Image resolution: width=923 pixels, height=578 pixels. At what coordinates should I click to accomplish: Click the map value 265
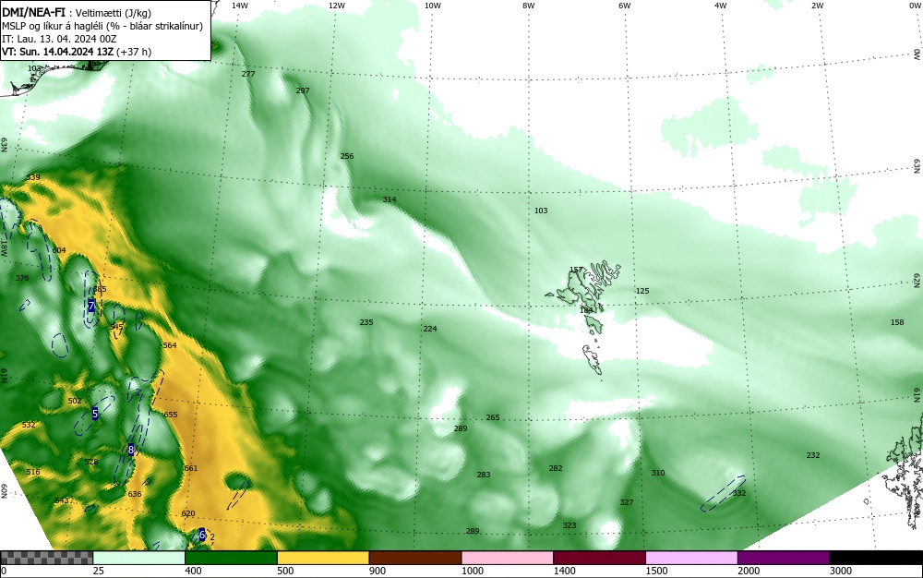493,417
